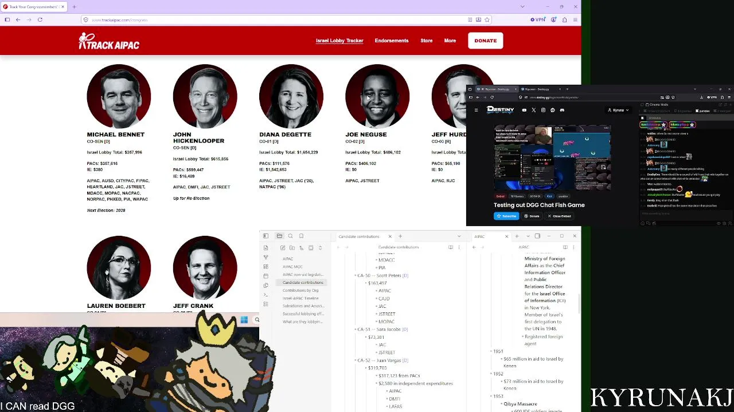Toggle the Obsidian right sidebar icon
734x412 pixels.
pyautogui.click(x=537, y=236)
